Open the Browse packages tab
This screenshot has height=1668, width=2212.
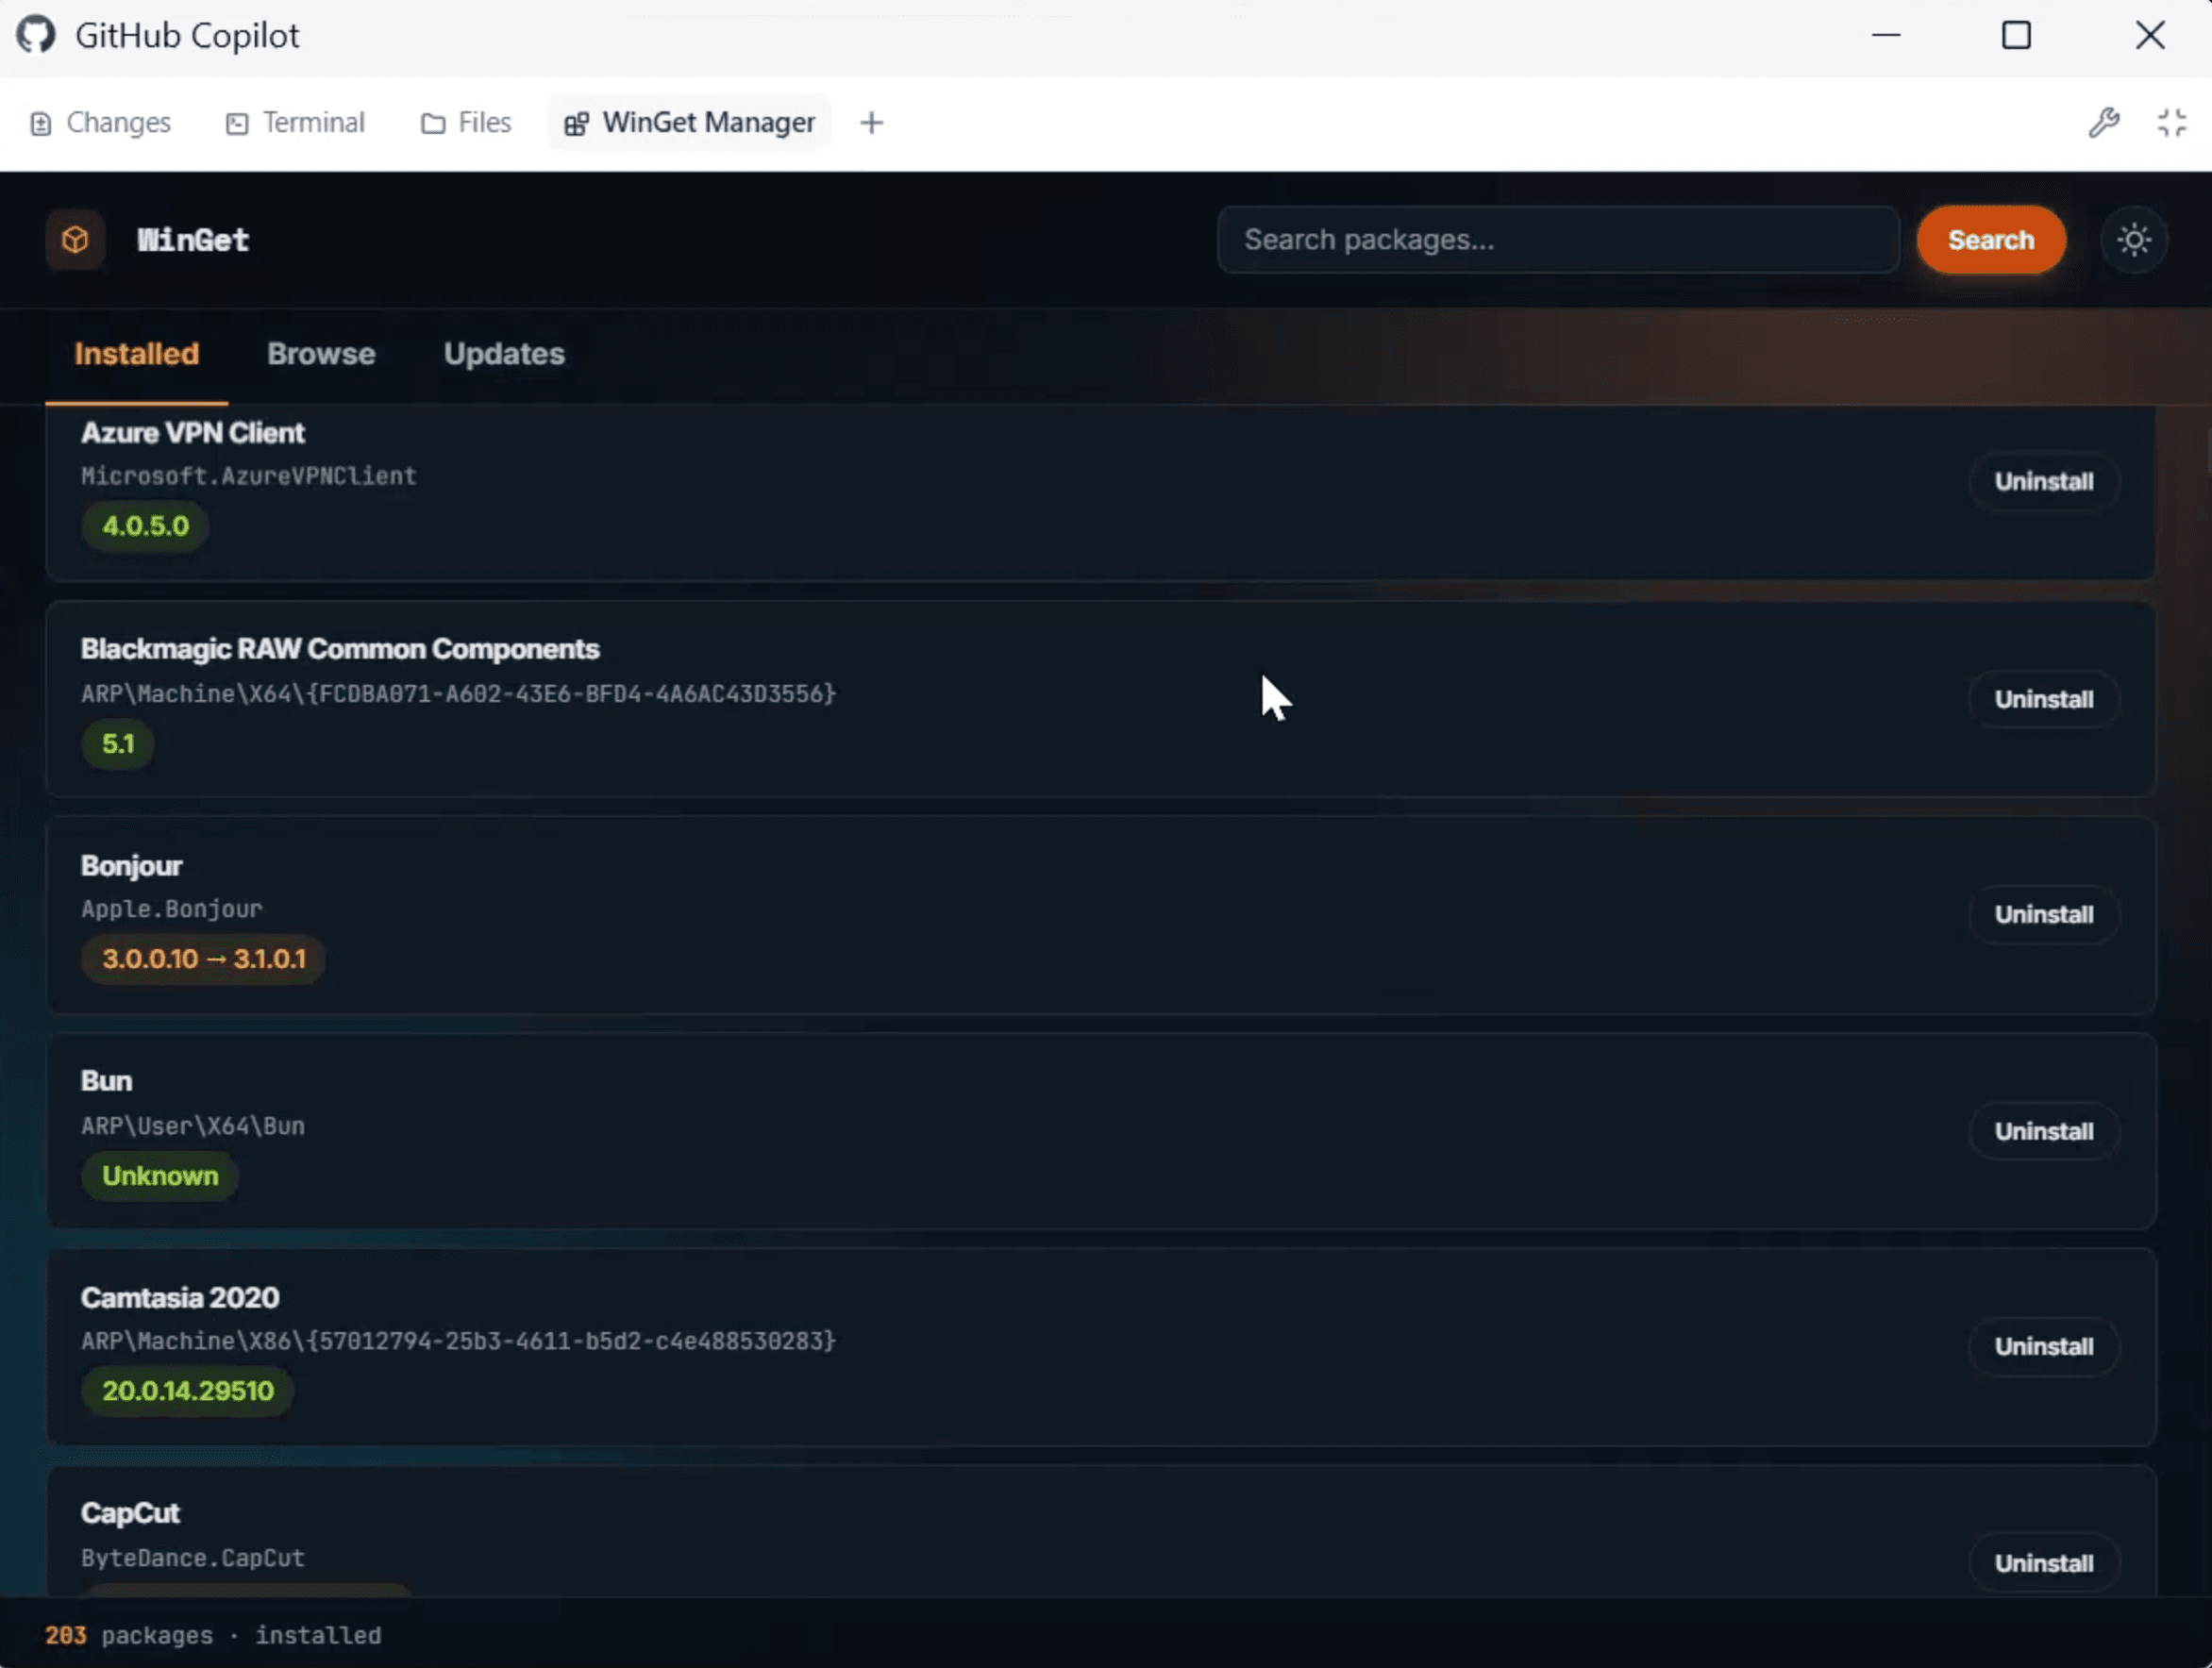coord(321,354)
